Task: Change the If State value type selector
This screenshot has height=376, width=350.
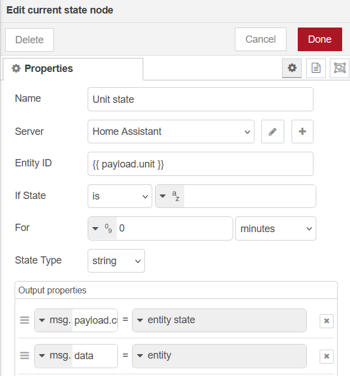Action: pos(170,196)
